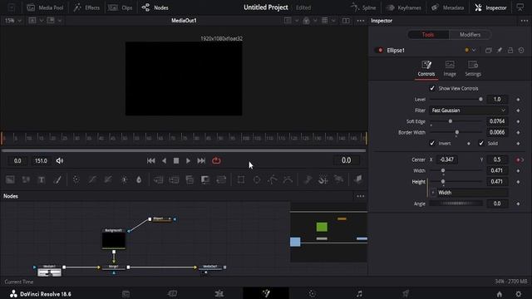Open the Color page icon

[x=313, y=293]
